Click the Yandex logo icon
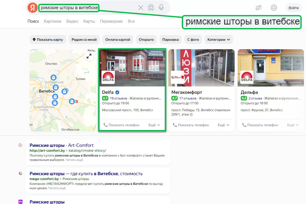This screenshot has width=306, height=204. click(33, 8)
